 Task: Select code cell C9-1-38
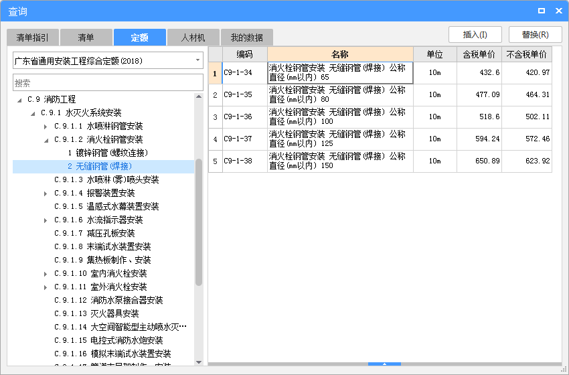click(245, 161)
